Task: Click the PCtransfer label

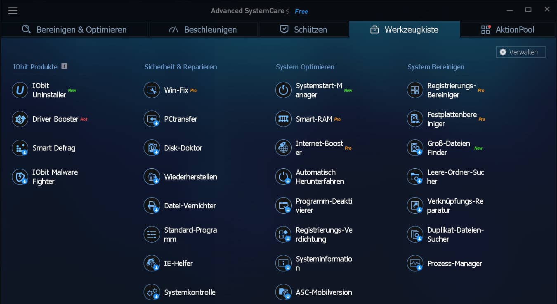Action: coord(181,119)
